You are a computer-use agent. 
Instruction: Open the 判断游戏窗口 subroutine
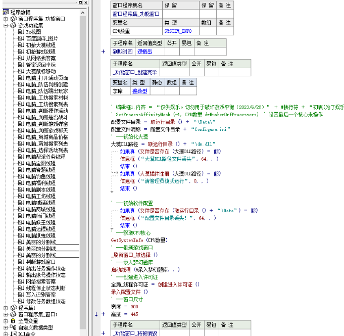40,262
